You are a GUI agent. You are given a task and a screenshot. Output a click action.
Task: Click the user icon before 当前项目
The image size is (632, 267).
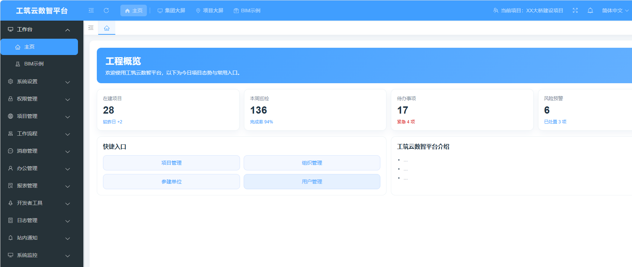tap(496, 10)
